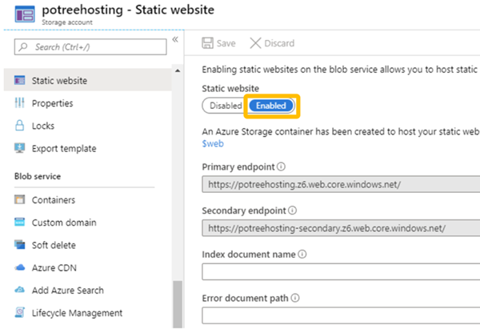Click the Lifecycle Management icon
Image resolution: width=480 pixels, height=329 pixels.
[19, 313]
